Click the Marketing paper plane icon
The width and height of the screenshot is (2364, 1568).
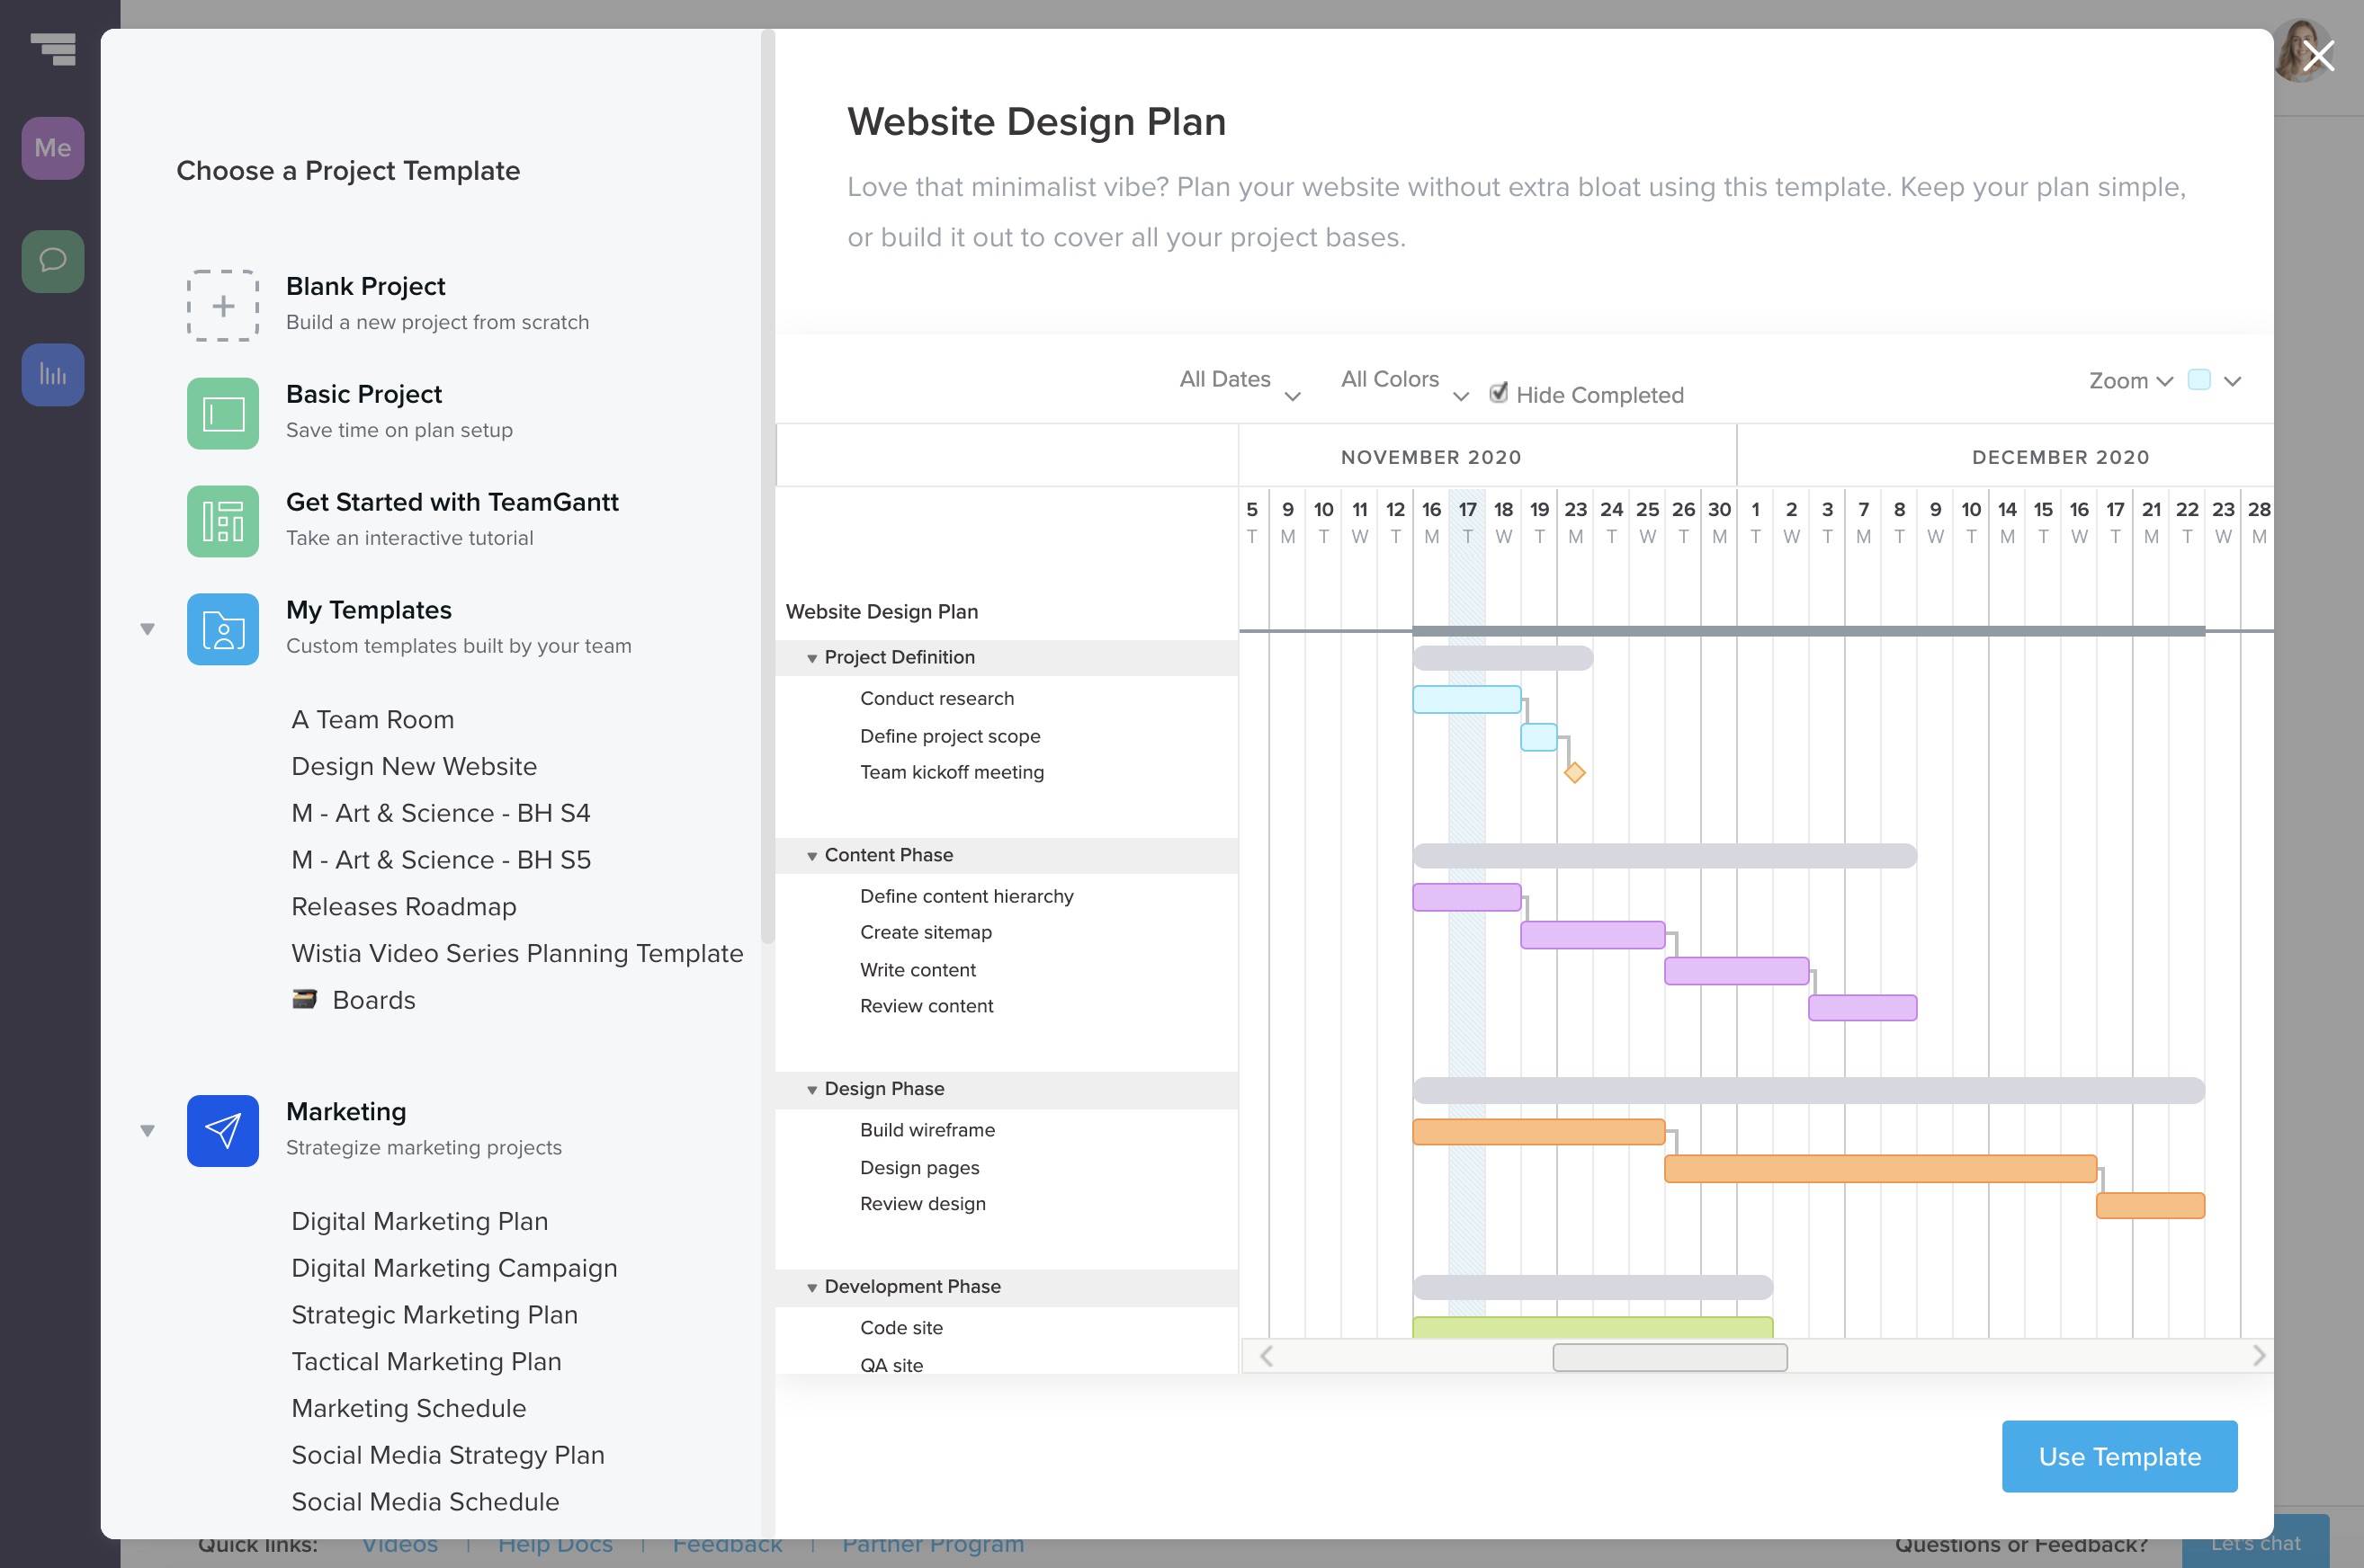click(222, 1130)
